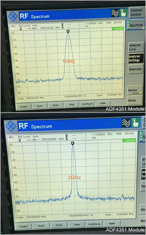Click the LastSpan softkey in bottom screen
The height and width of the screenshot is (235, 146).
coord(94,224)
